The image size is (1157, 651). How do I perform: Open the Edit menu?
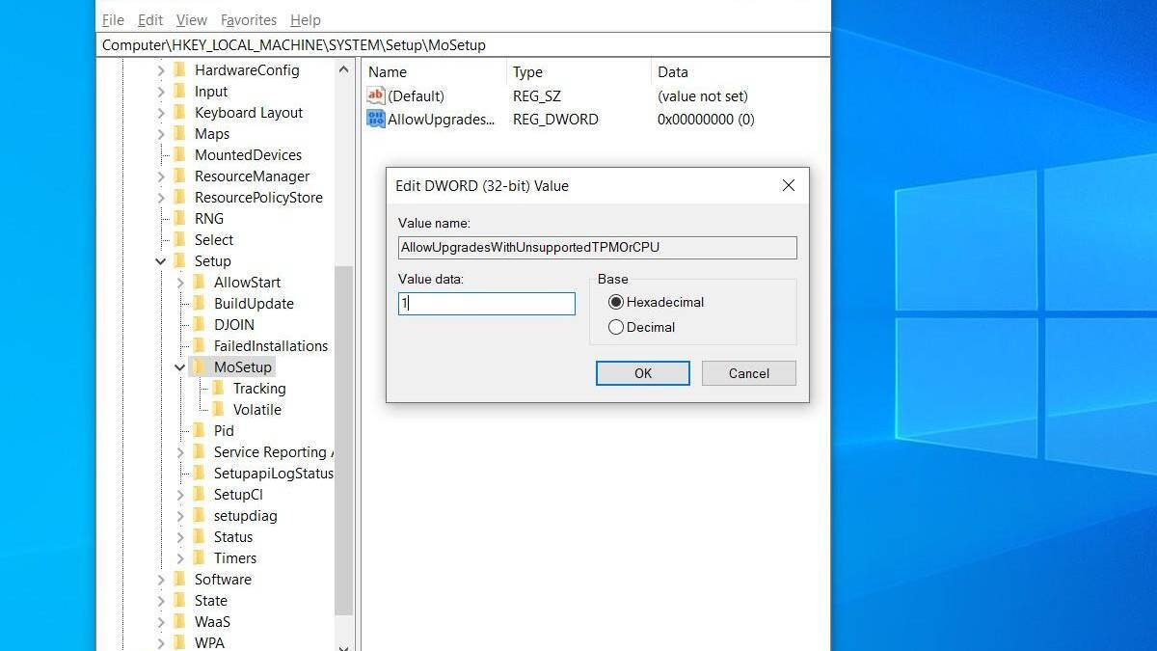point(150,19)
